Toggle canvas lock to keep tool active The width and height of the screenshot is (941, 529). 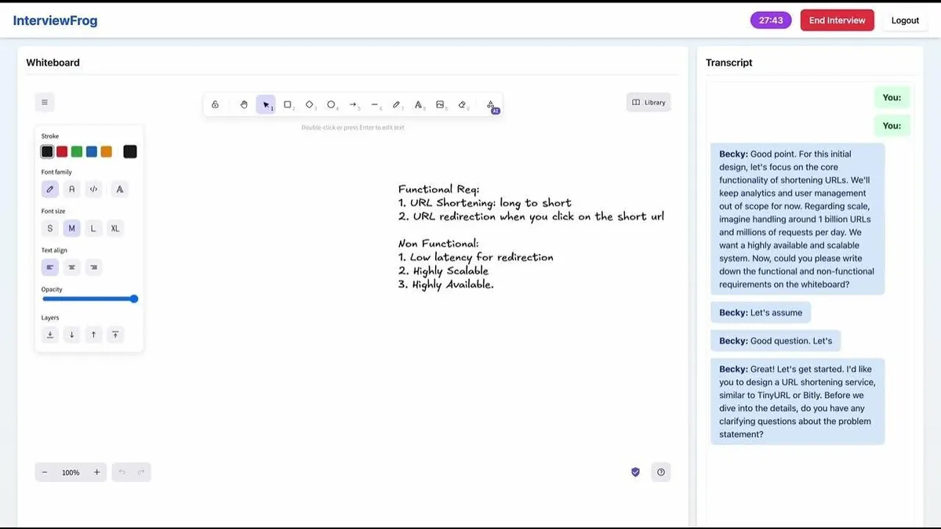click(215, 103)
